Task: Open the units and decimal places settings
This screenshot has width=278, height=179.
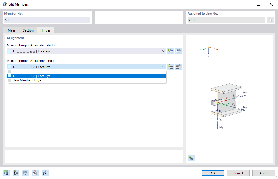Action: pos(6,173)
